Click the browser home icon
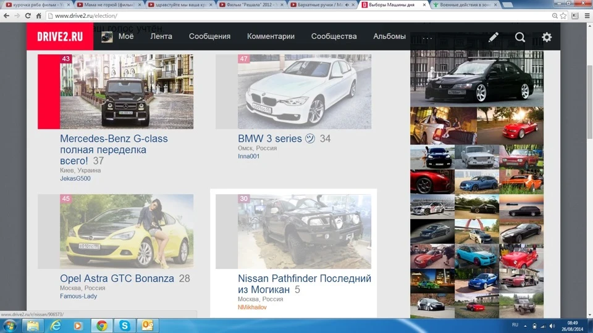Image resolution: width=593 pixels, height=333 pixels. tap(38, 16)
